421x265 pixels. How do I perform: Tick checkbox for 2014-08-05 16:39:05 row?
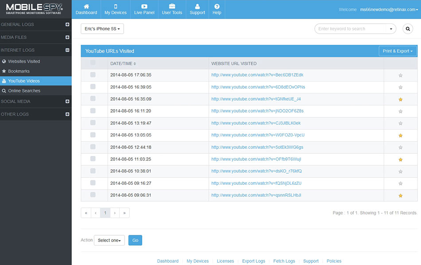(x=93, y=87)
